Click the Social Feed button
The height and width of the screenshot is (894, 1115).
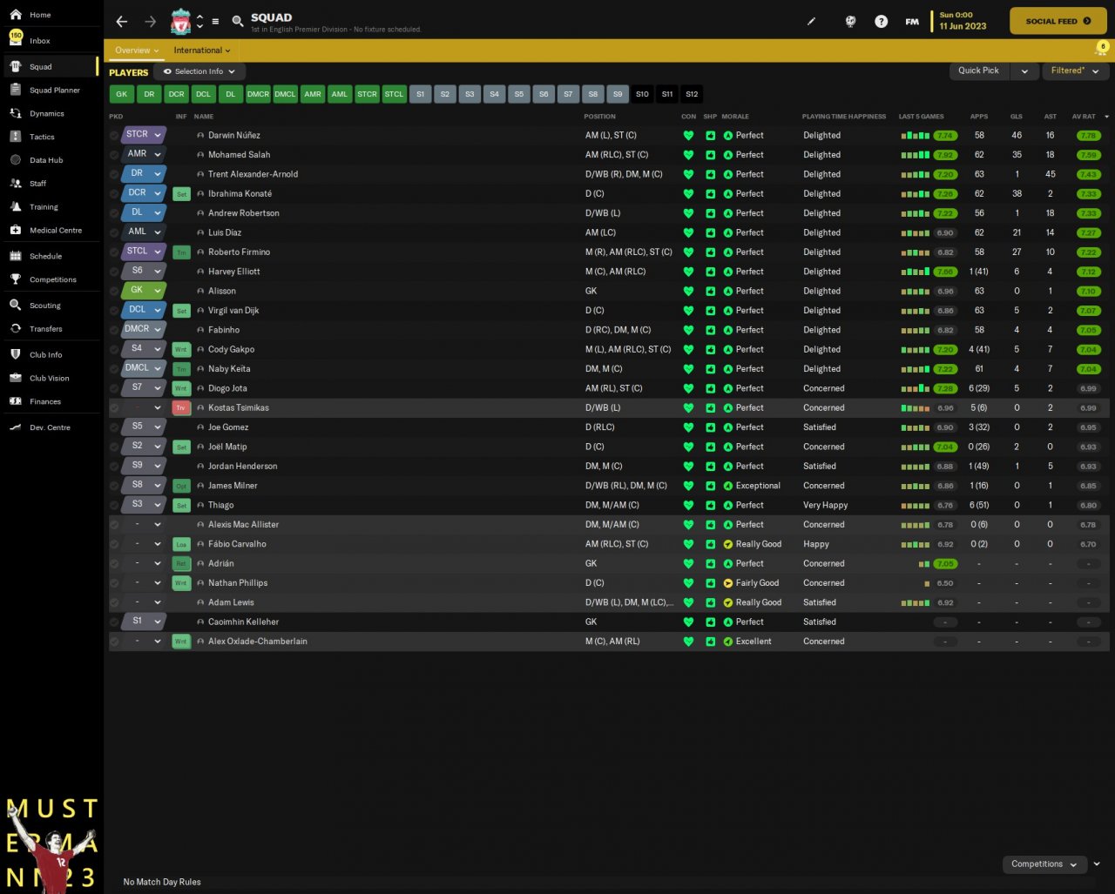click(1058, 21)
